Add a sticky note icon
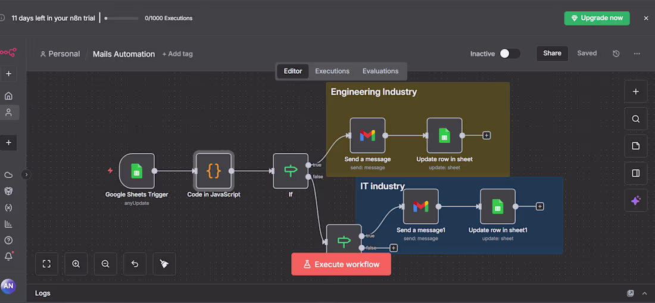Viewport: 655px width, 303px height. [636, 146]
